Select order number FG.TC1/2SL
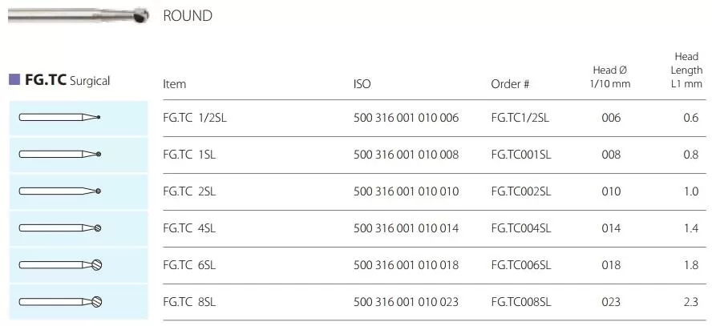Screen dimensions: 712x326 coord(520,118)
